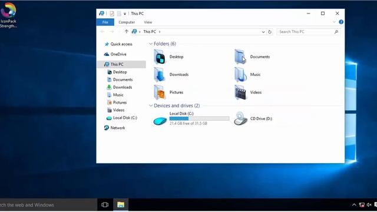Screen dimensions: 377x212
Task: Maximize the This PC window
Action: pos(323,14)
